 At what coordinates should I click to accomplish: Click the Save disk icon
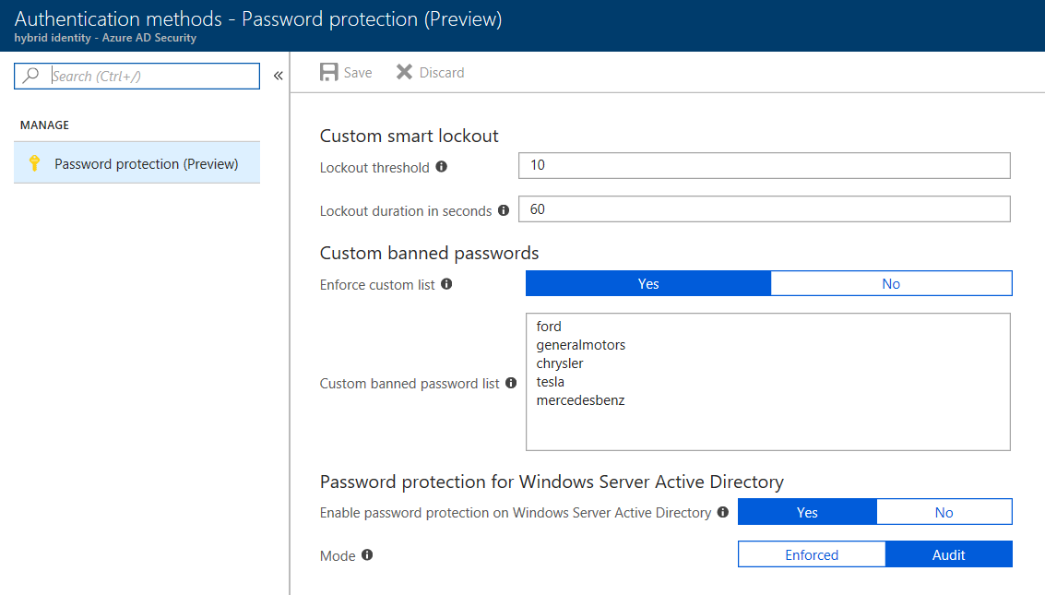pos(328,72)
